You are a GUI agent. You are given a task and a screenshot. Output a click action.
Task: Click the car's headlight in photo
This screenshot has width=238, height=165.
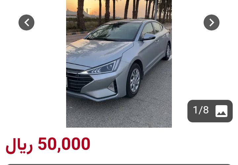(x=101, y=68)
